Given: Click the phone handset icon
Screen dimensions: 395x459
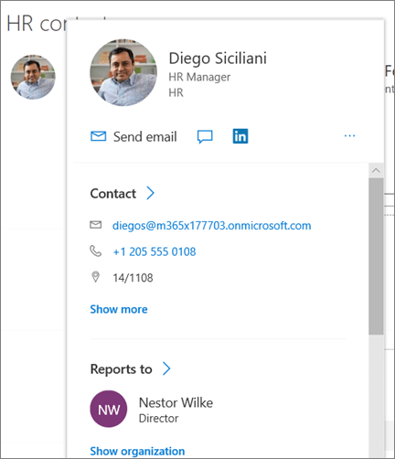Looking at the screenshot, I should pos(95,251).
